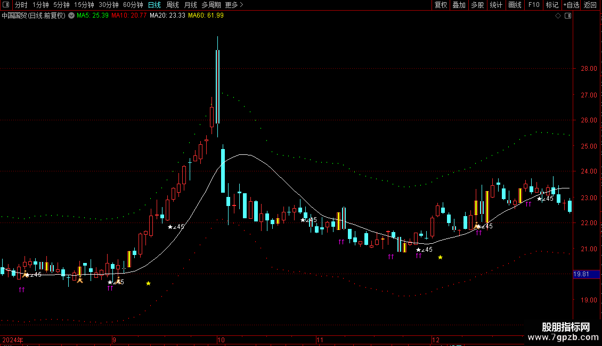Toggle the left sidebar panel icon
The height and width of the screenshot is (346, 602).
click(x=5, y=5)
